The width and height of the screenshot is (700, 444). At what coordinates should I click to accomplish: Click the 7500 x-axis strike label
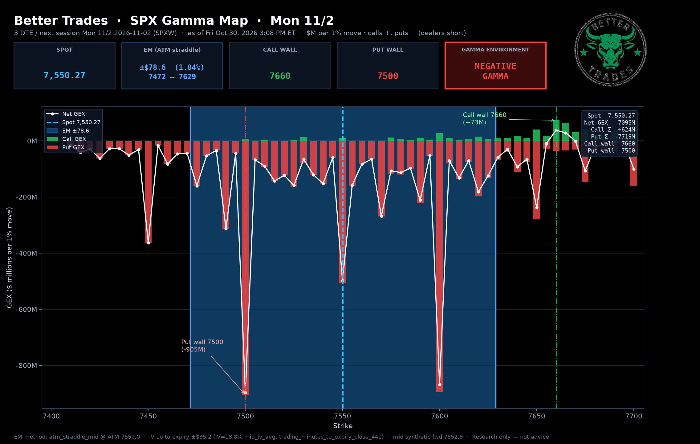[x=245, y=416]
